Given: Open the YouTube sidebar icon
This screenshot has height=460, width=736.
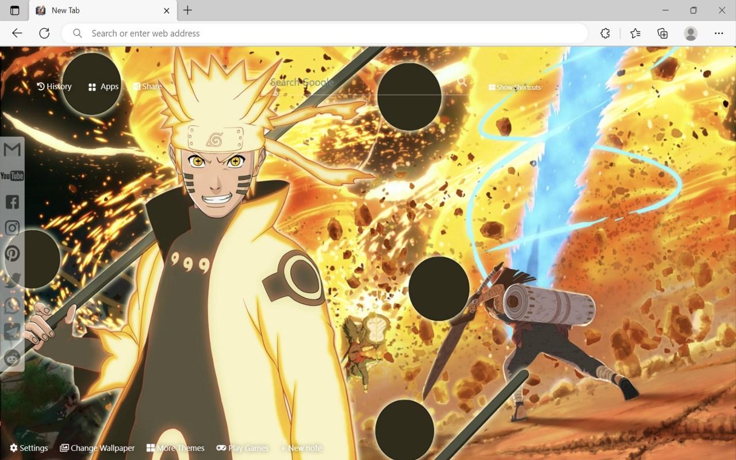Looking at the screenshot, I should tap(12, 175).
